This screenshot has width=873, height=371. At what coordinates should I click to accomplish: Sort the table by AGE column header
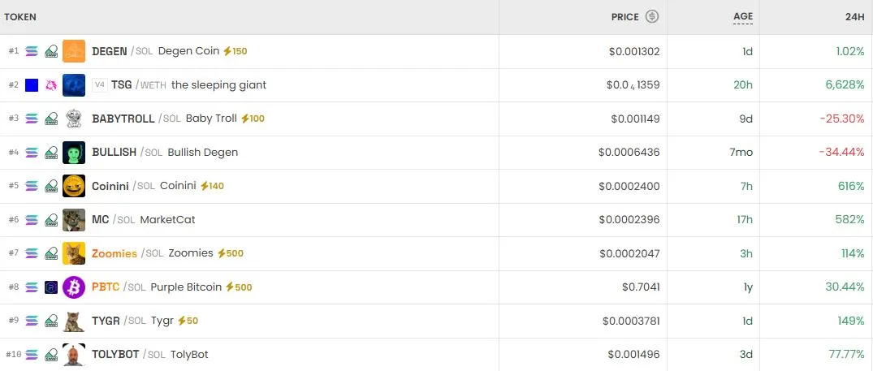(x=743, y=17)
